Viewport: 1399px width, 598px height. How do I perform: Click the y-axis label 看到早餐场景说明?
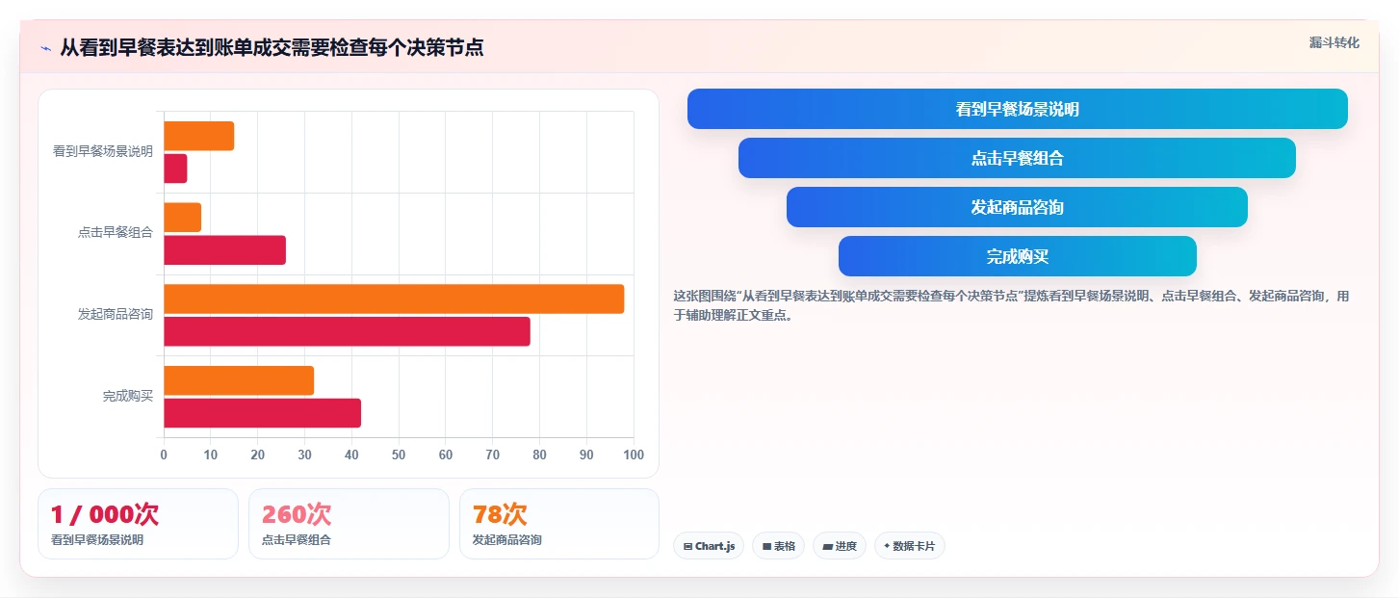click(x=103, y=151)
